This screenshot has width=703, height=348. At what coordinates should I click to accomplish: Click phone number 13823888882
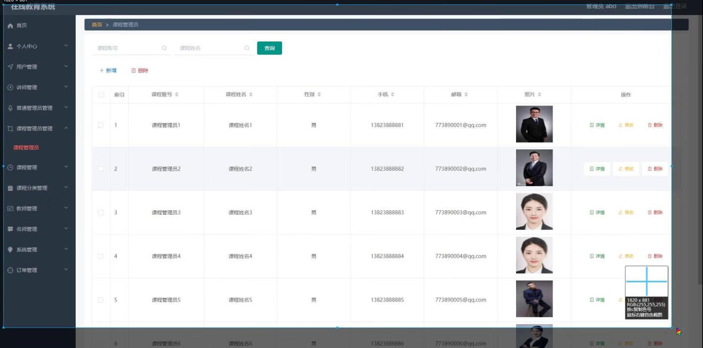pyautogui.click(x=387, y=169)
